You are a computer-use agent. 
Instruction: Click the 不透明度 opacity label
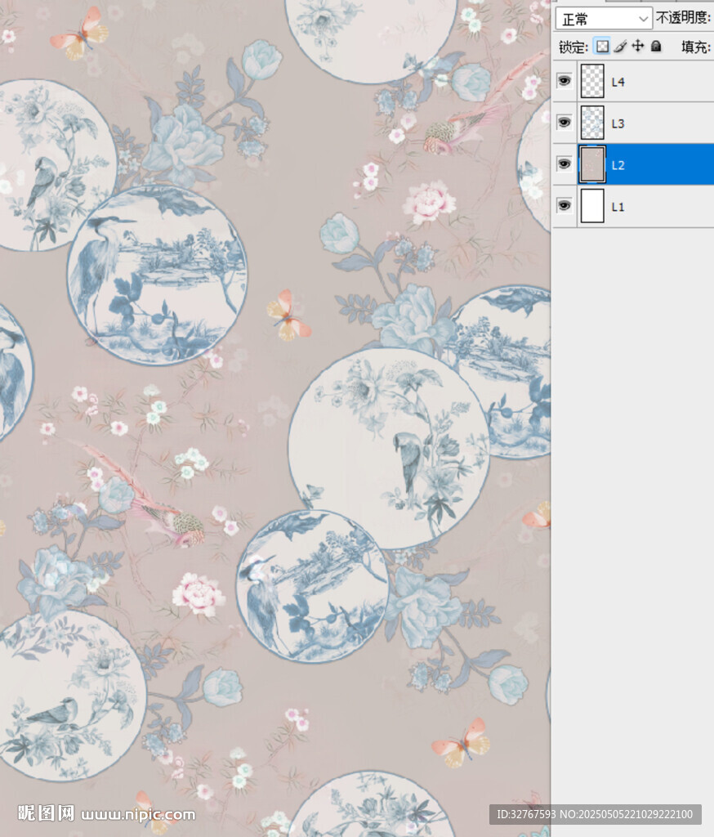tap(683, 18)
